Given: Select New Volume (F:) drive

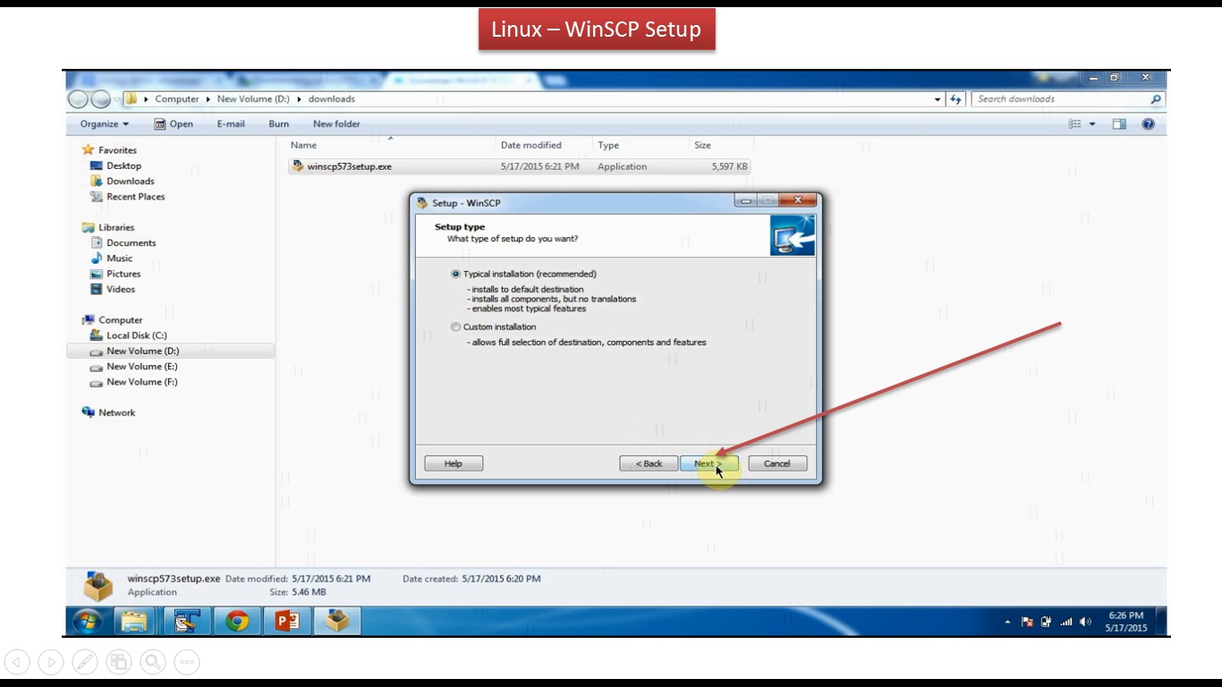Looking at the screenshot, I should point(133,382).
